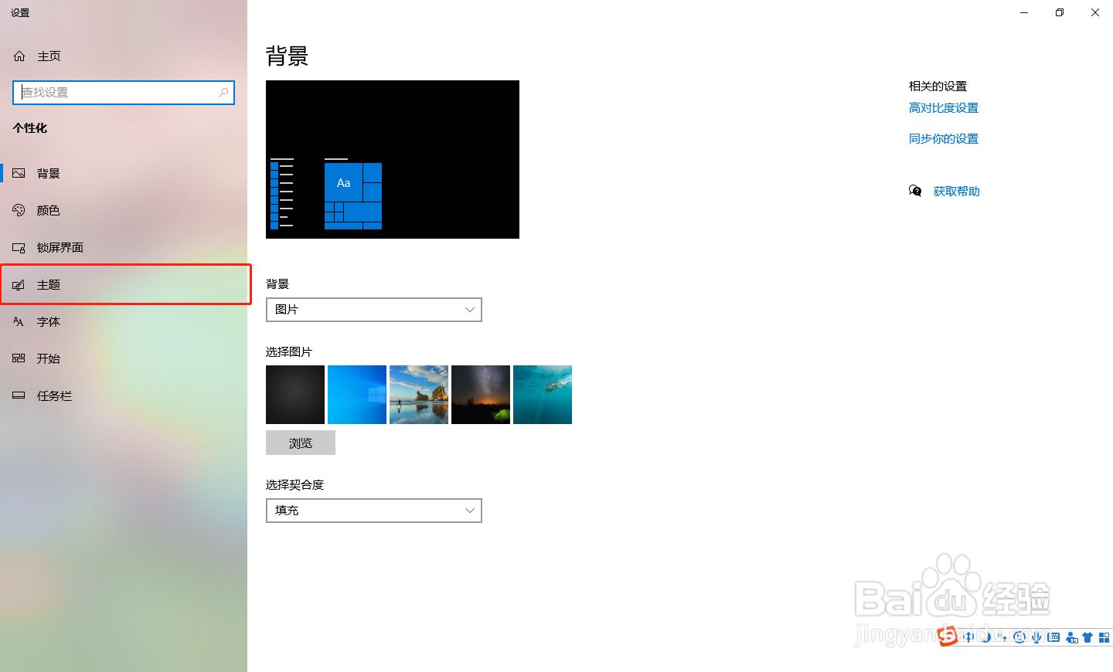Image resolution: width=1113 pixels, height=672 pixels.
Task: Click the 颜色 palette icon in sidebar
Action: click(19, 210)
